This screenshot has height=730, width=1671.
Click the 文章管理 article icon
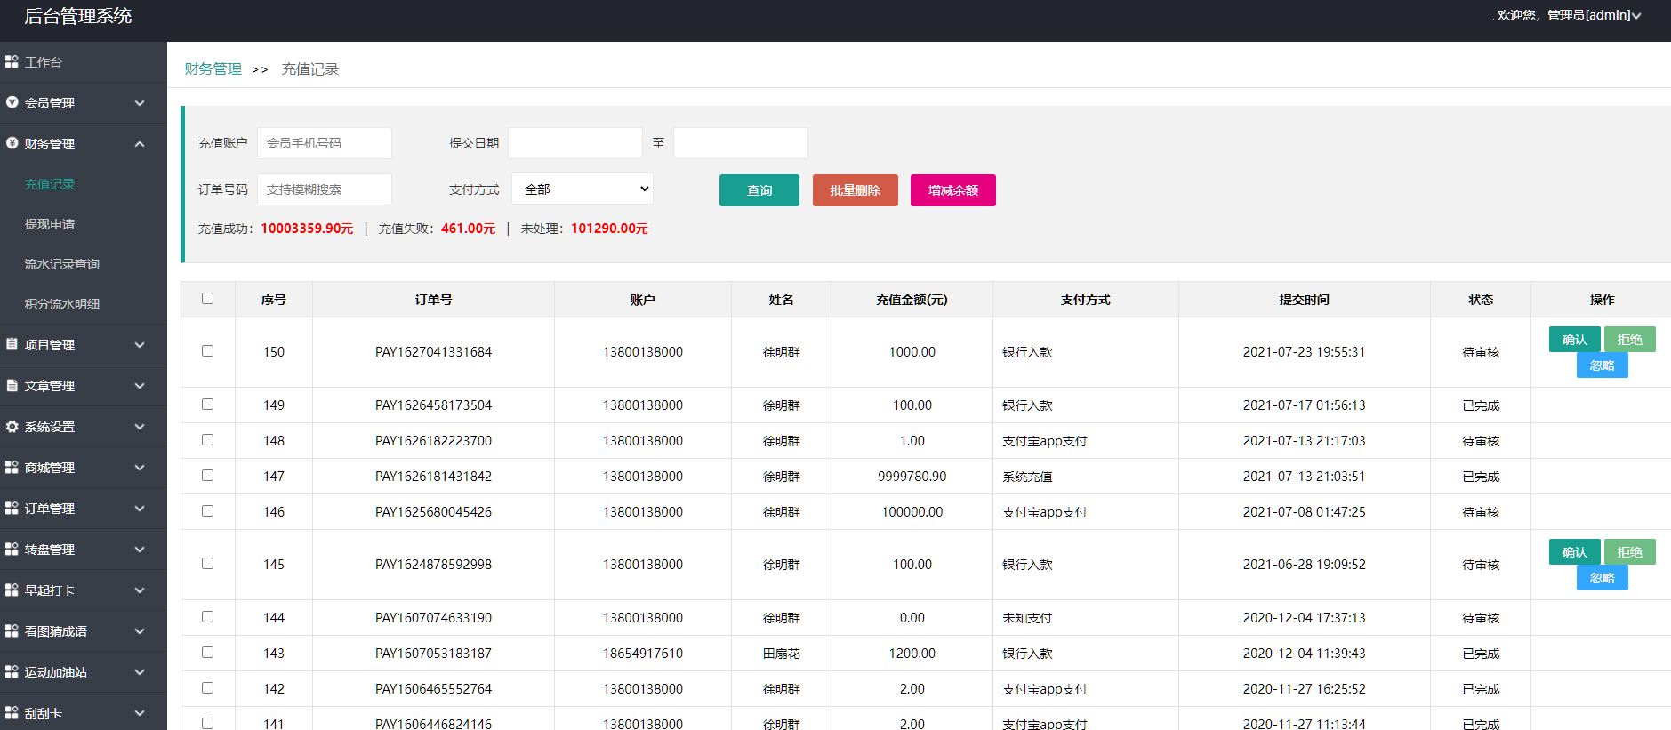12,386
